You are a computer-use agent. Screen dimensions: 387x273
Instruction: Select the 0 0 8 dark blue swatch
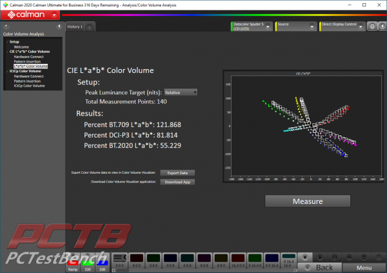point(170,261)
